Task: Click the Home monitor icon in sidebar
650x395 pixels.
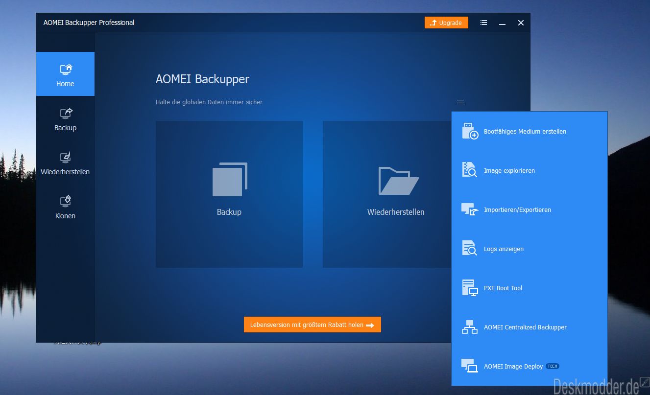Action: pyautogui.click(x=66, y=70)
